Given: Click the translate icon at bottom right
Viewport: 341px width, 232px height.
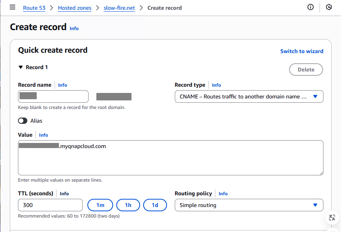Looking at the screenshot, I should tap(332, 218).
